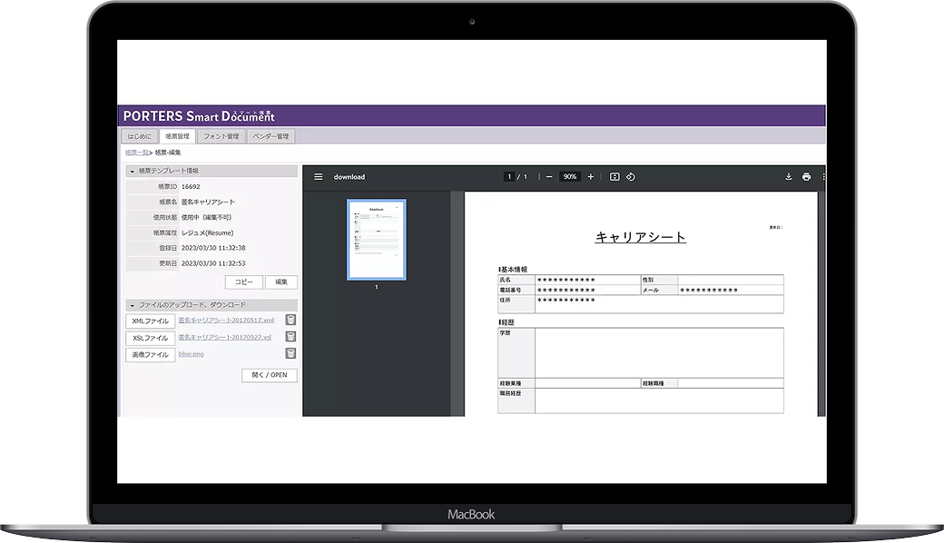Image resolution: width=944 pixels, height=543 pixels.
Task: Click the 画像ファイル upload button
Action: (x=151, y=355)
